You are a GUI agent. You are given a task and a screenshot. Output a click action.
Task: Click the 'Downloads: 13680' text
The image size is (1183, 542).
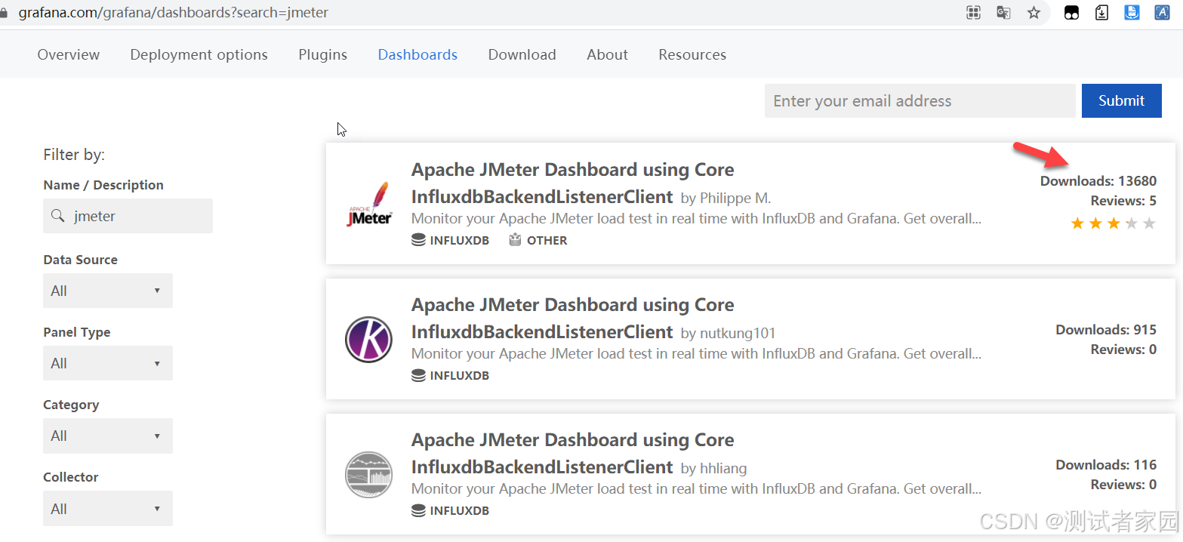1098,180
